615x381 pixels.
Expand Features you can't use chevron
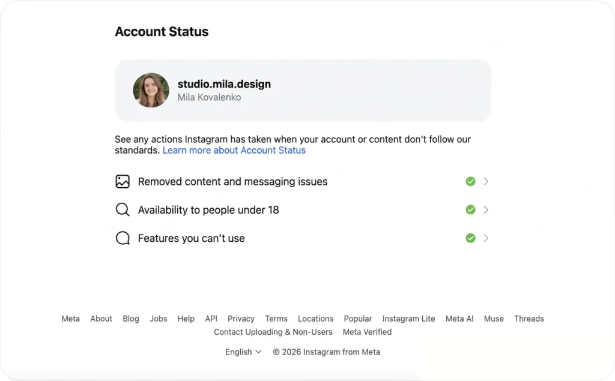click(485, 238)
